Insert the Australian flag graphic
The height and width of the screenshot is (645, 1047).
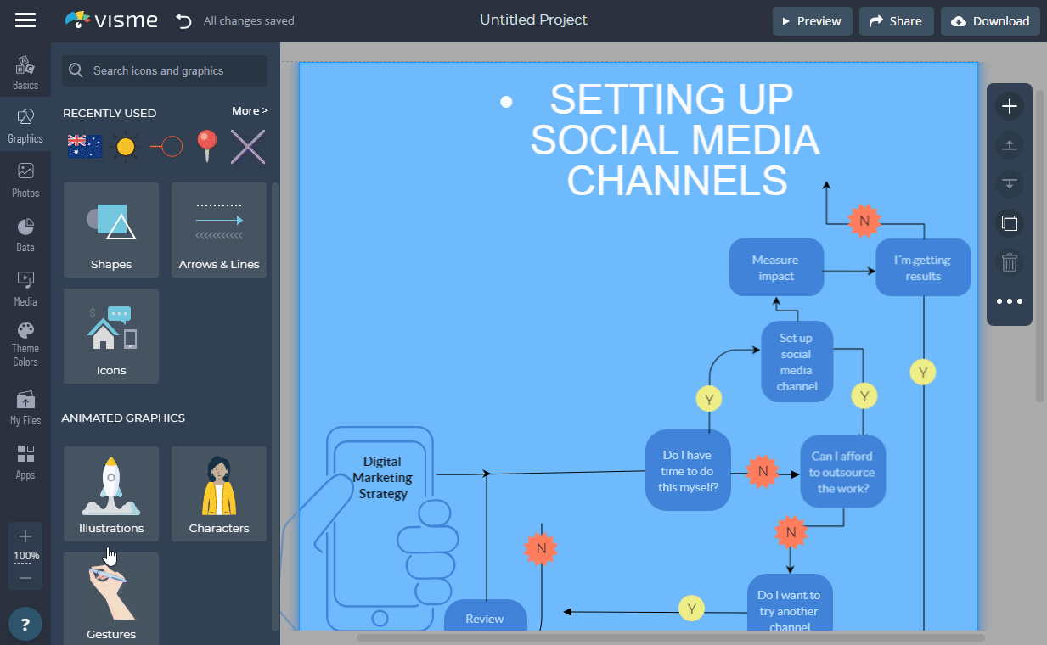pyautogui.click(x=85, y=147)
